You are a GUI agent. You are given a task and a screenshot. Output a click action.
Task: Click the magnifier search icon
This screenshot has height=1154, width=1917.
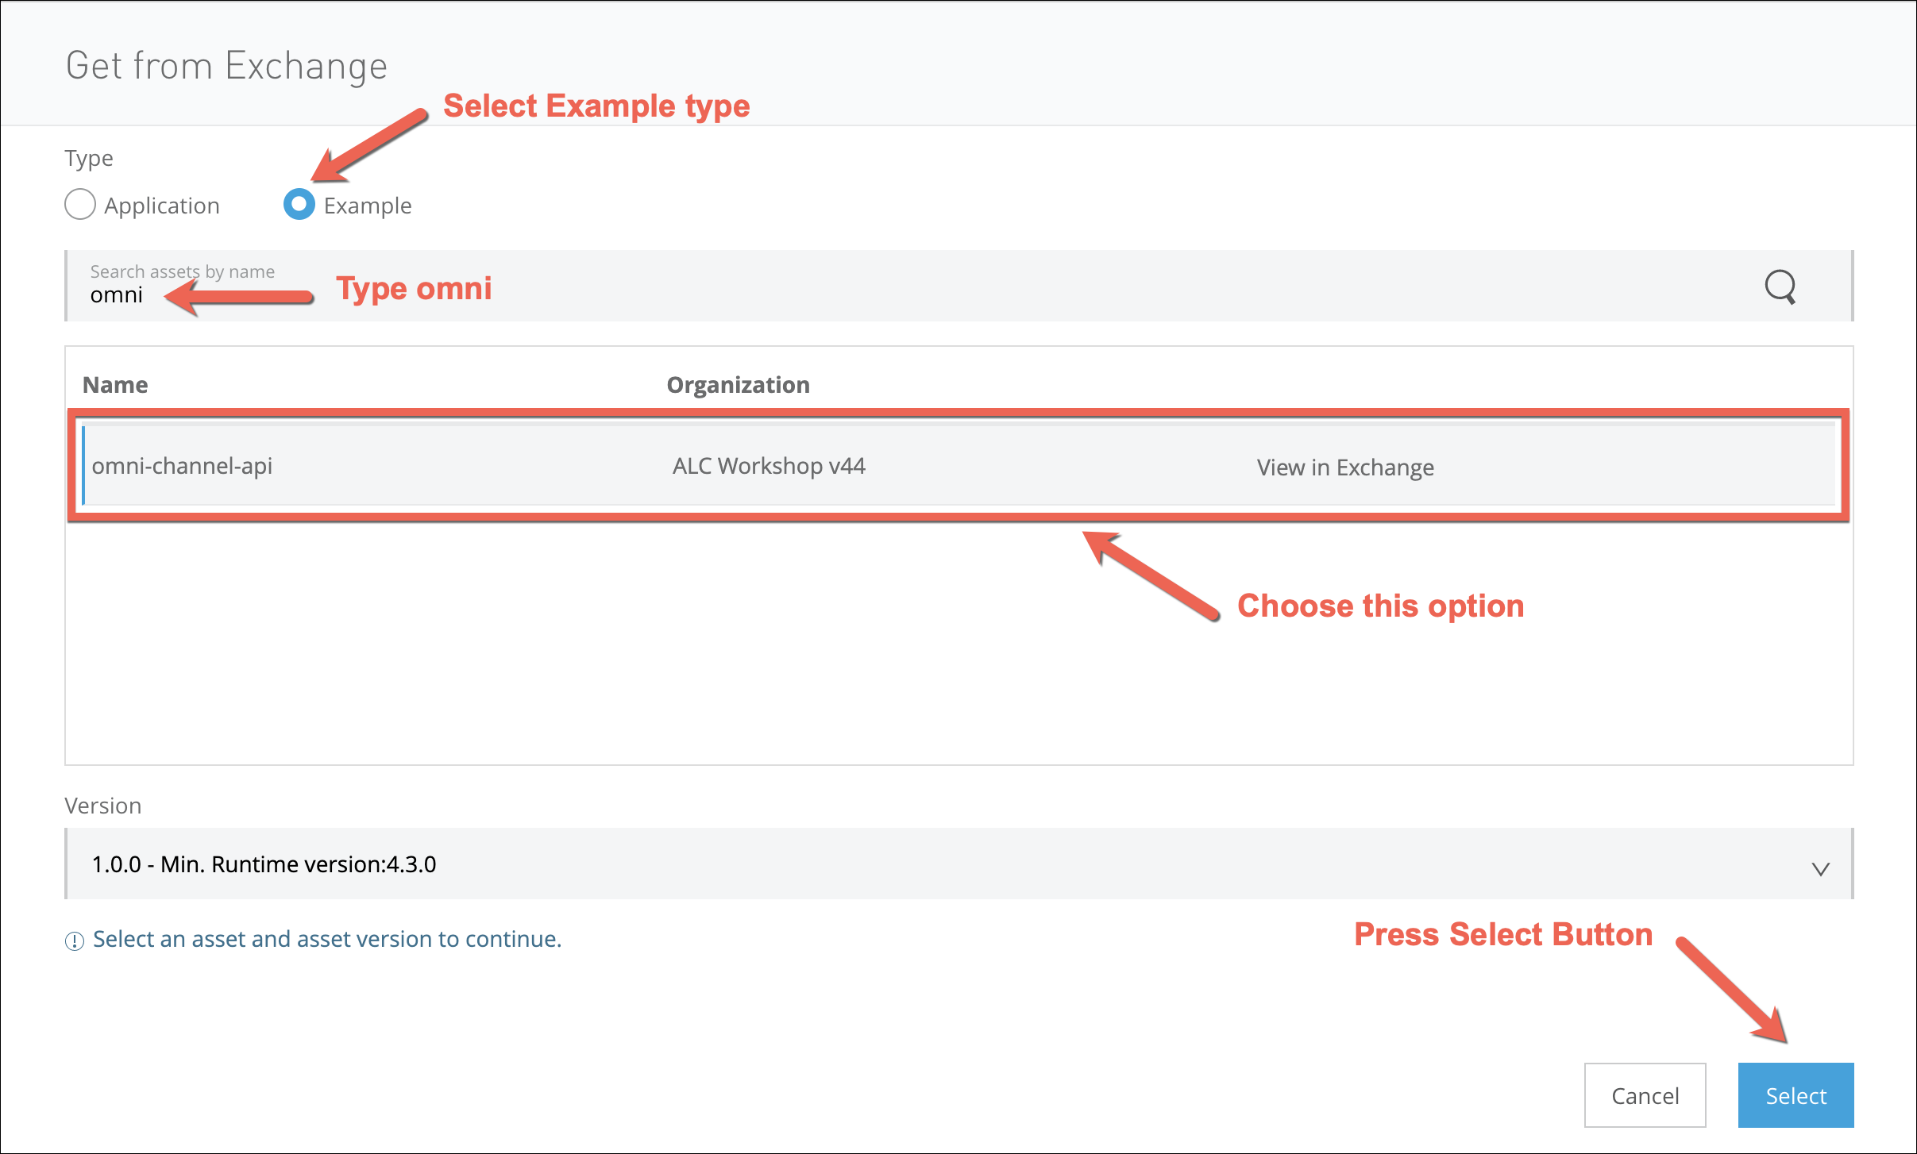(x=1780, y=287)
